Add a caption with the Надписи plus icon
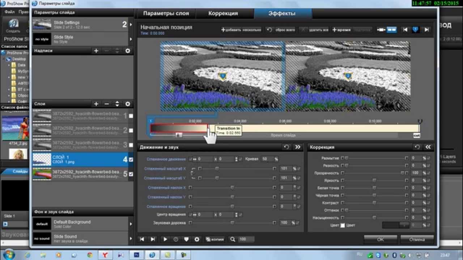This screenshot has height=260, width=463. pos(96,51)
